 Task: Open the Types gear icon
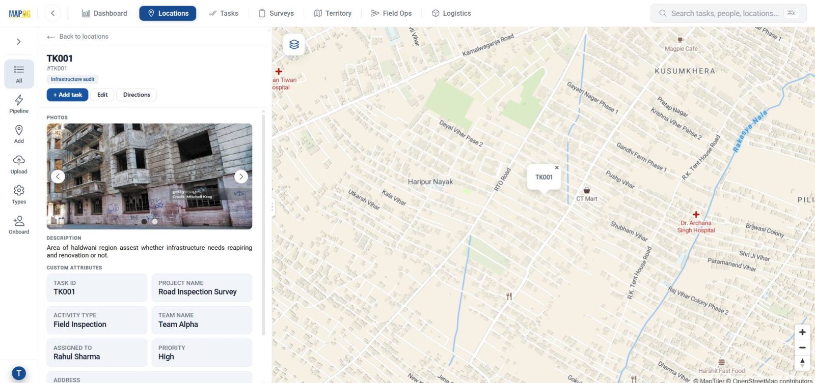pos(19,195)
